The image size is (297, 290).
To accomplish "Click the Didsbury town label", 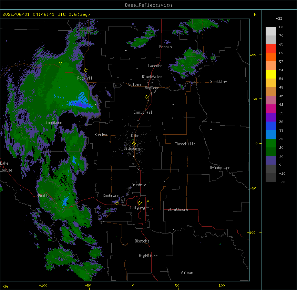I will tap(132, 148).
